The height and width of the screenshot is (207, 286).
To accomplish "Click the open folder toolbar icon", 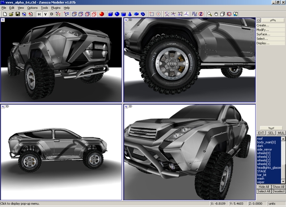I will pyautogui.click(x=11, y=14).
